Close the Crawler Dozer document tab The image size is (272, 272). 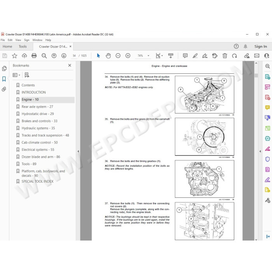point(70,47)
